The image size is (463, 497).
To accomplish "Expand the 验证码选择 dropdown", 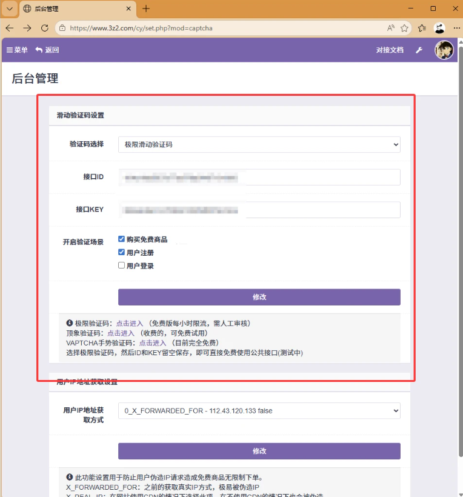I will (259, 144).
